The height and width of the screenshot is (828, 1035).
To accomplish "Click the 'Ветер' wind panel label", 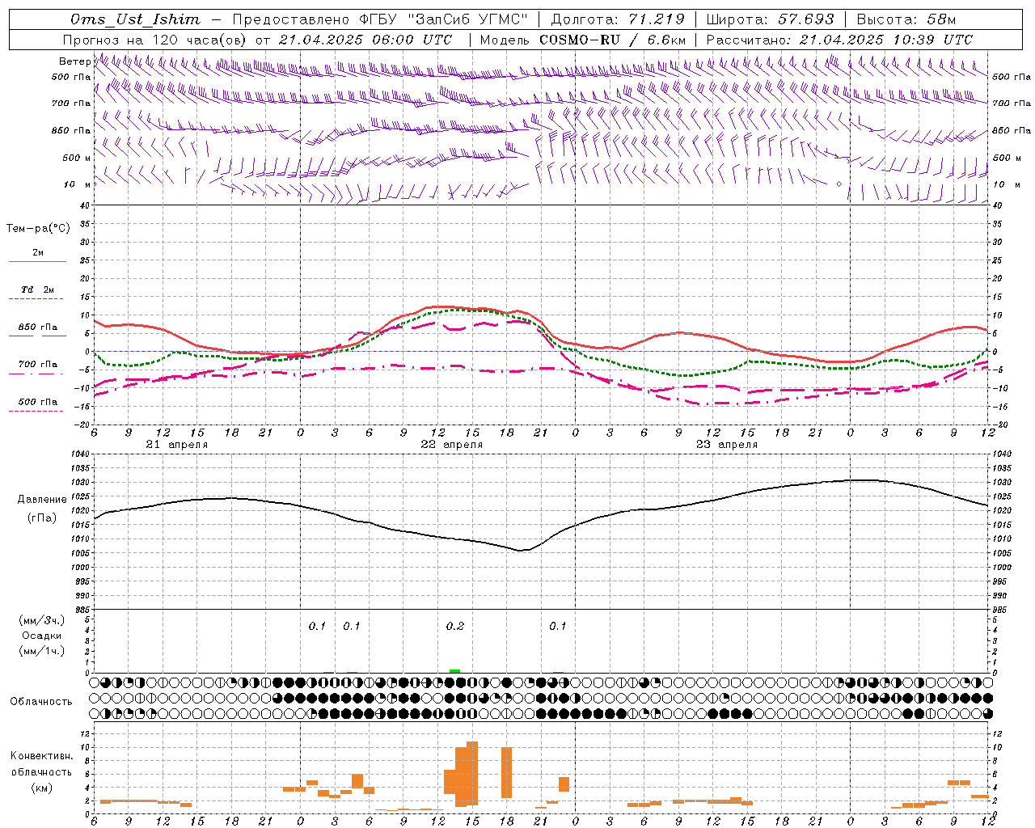I will [x=74, y=61].
